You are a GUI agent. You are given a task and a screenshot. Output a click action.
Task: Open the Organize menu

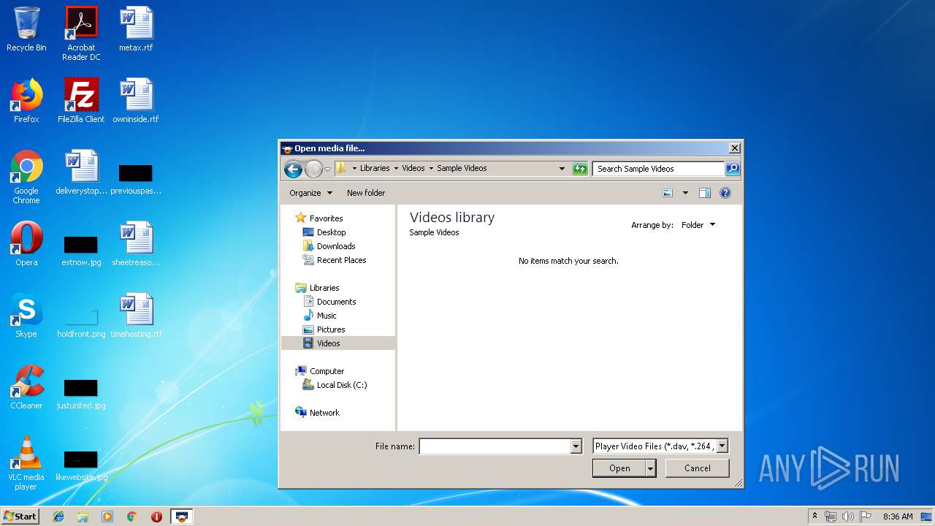pos(310,193)
